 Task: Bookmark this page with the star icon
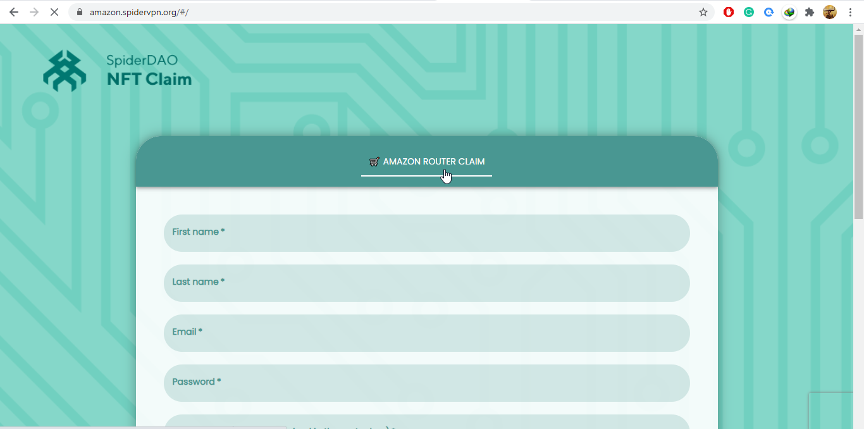(x=703, y=12)
